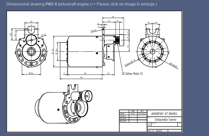This screenshot has width=209, height=136.
Task: Click the central shaft circle in front view
Action: click(x=32, y=51)
